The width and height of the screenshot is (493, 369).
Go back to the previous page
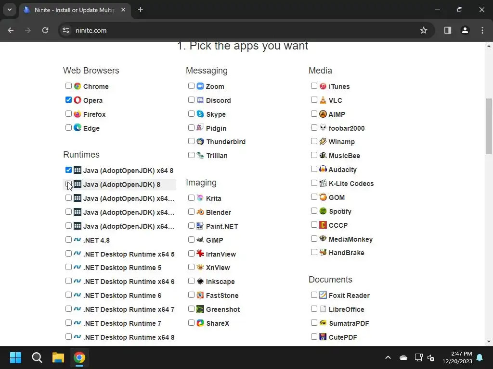pos(11,30)
